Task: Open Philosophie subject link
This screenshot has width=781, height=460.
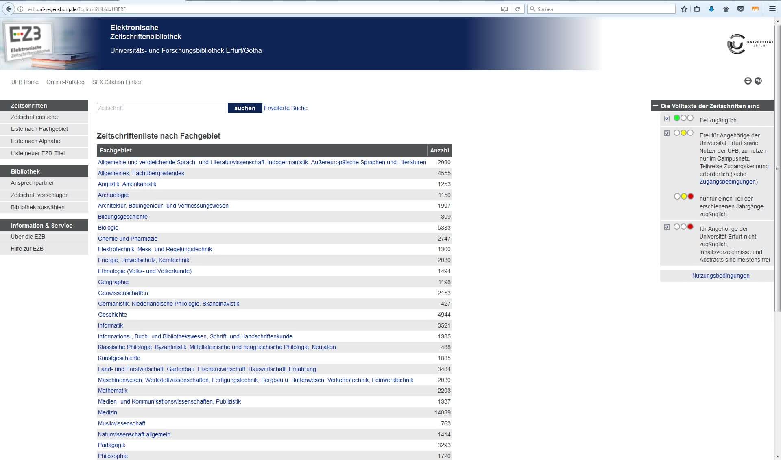Action: pyautogui.click(x=113, y=456)
